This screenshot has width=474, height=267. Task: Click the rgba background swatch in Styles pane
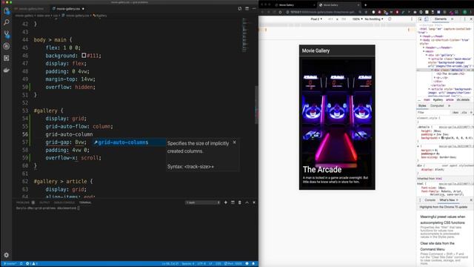click(x=442, y=138)
